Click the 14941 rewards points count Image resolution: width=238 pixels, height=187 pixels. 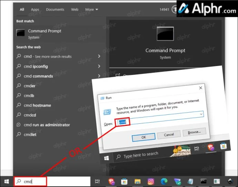[164, 9]
